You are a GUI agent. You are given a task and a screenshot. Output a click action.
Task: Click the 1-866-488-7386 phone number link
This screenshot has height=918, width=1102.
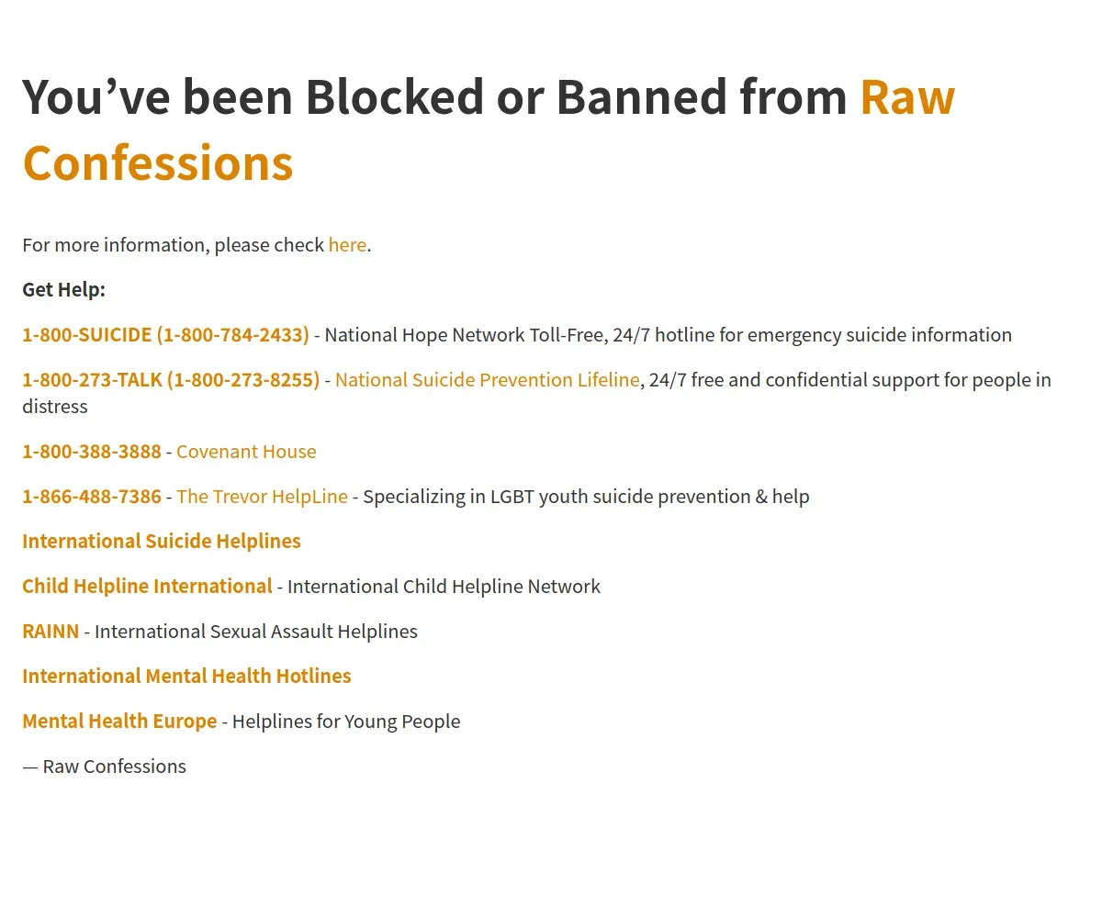(92, 497)
